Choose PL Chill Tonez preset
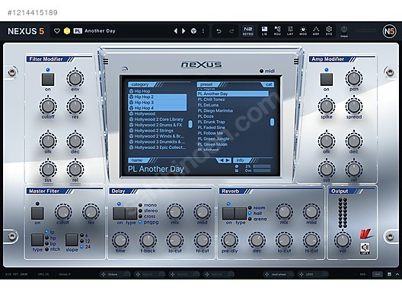The image size is (402, 301). click(x=233, y=100)
